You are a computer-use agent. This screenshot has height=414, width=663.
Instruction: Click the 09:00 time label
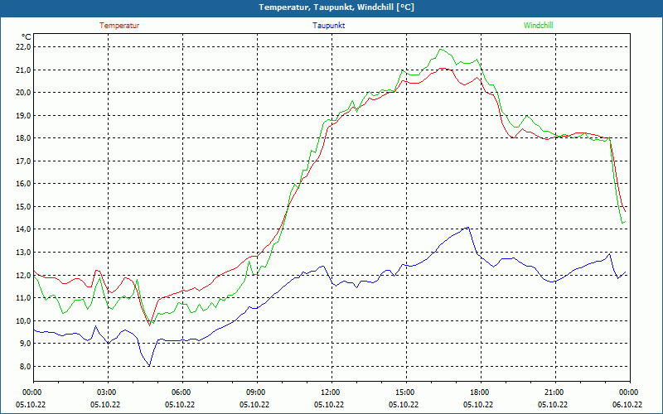tap(254, 392)
